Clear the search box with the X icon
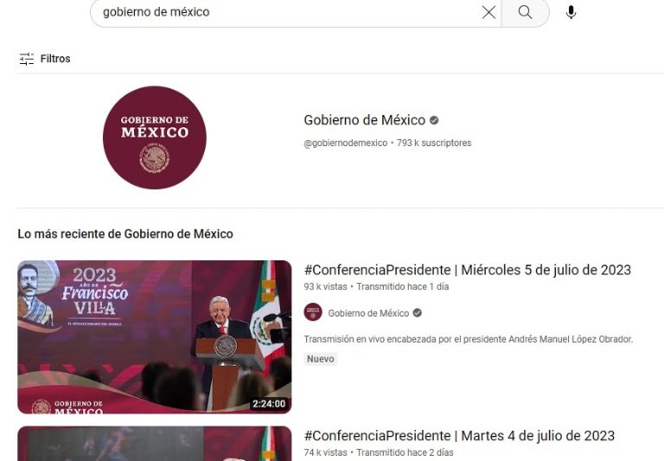Screen dimensions: 664x461 [488, 12]
